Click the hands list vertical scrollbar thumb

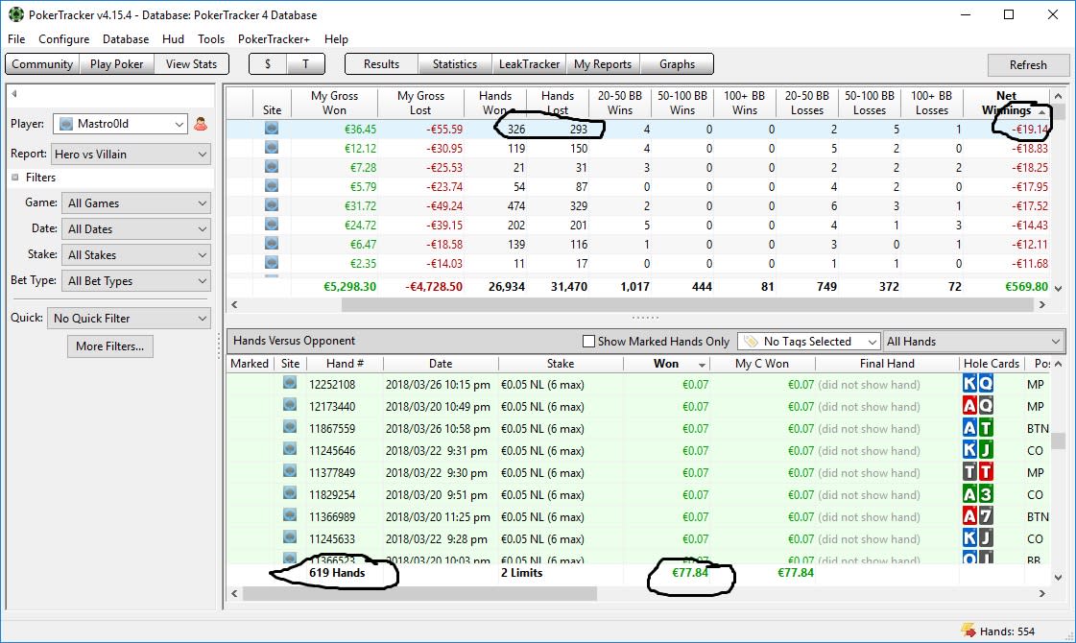click(x=1058, y=441)
